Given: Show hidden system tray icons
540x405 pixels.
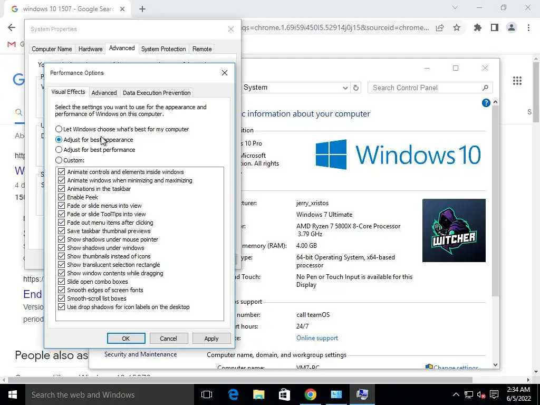Looking at the screenshot, I should pyautogui.click(x=456, y=394).
